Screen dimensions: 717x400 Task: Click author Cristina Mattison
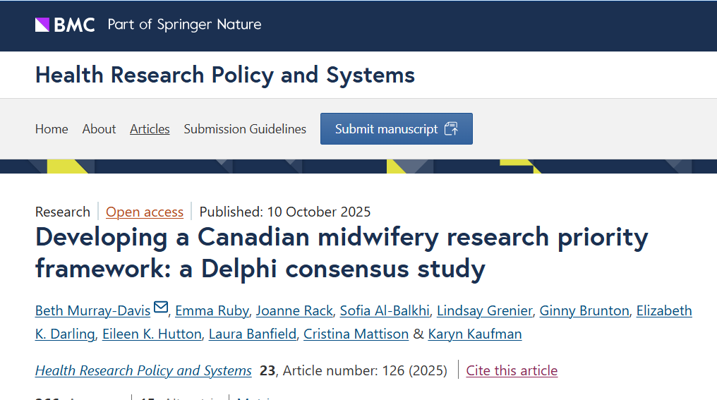[x=356, y=334]
